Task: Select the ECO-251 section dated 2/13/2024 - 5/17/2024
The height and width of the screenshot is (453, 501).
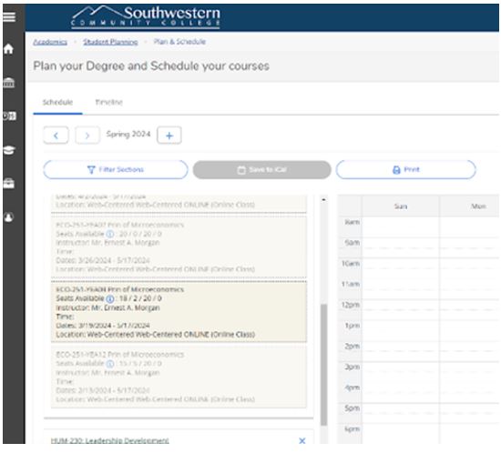Action: tap(179, 377)
